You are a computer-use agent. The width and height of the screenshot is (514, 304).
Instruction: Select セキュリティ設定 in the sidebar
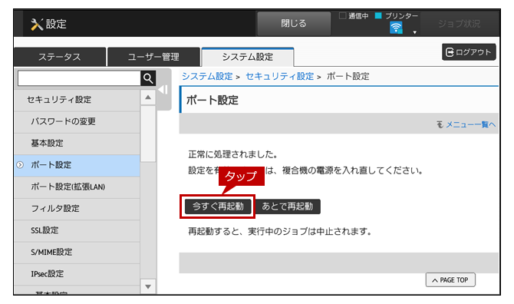(77, 100)
